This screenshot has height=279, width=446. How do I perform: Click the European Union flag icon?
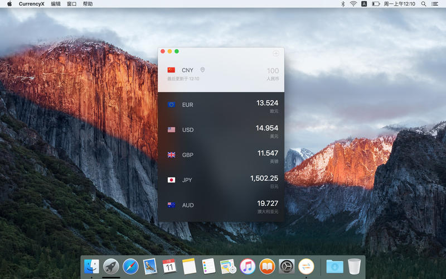[x=171, y=104]
